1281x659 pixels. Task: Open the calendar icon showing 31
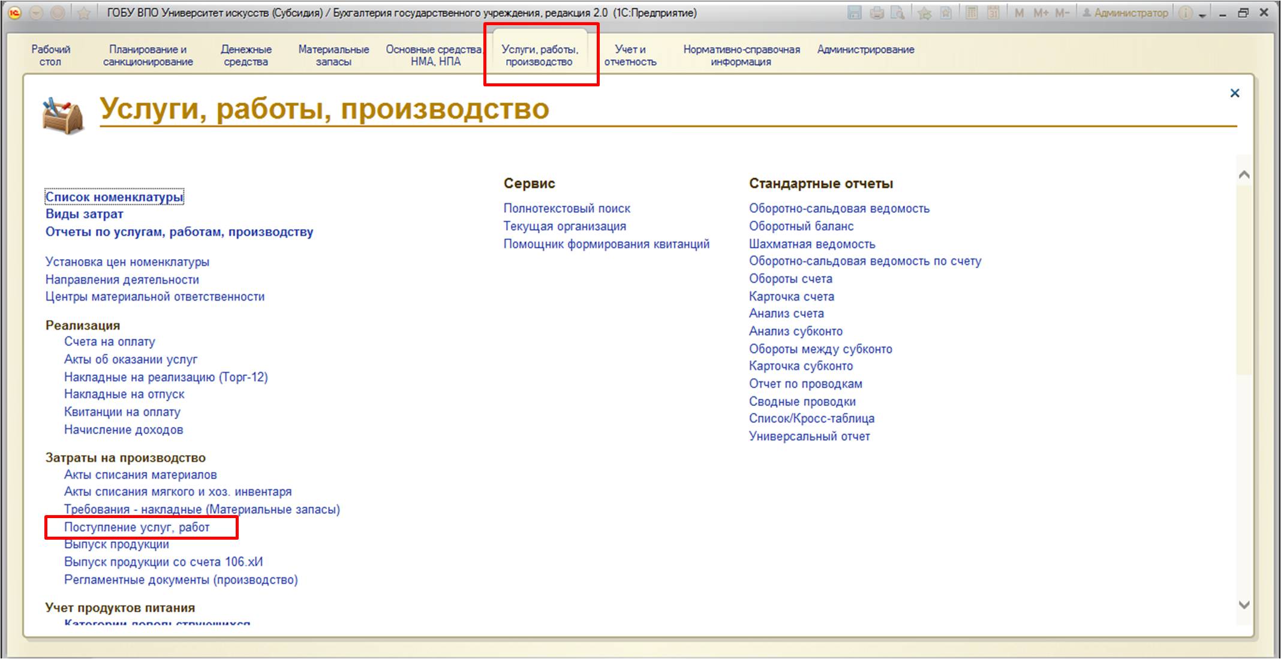[x=993, y=13]
